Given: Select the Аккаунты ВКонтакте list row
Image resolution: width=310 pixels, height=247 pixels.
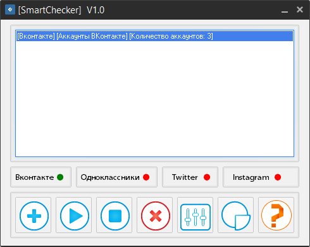Looking at the screenshot, I should 154,36.
